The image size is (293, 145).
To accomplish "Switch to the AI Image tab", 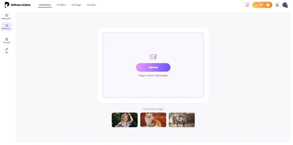I will point(76,5).
